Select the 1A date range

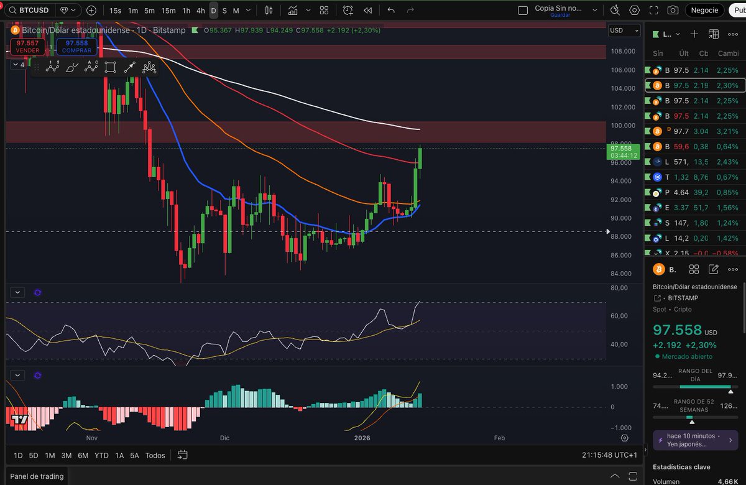119,455
